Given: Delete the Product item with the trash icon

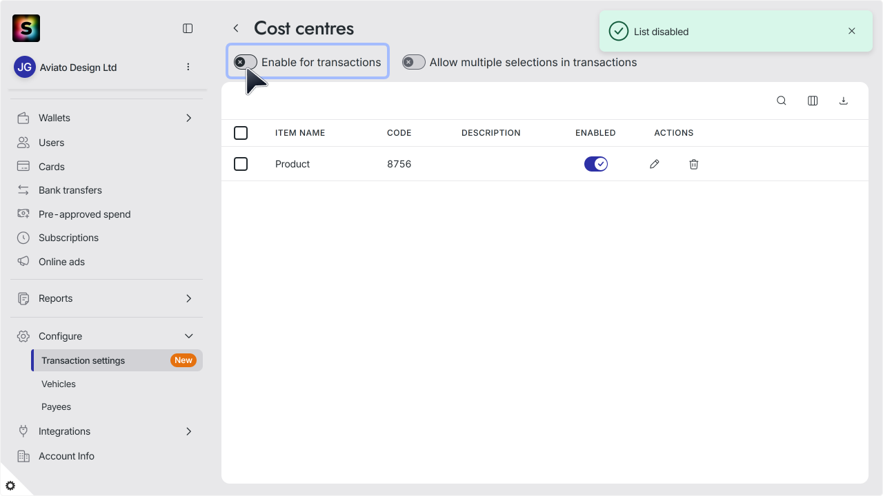Looking at the screenshot, I should click(694, 164).
